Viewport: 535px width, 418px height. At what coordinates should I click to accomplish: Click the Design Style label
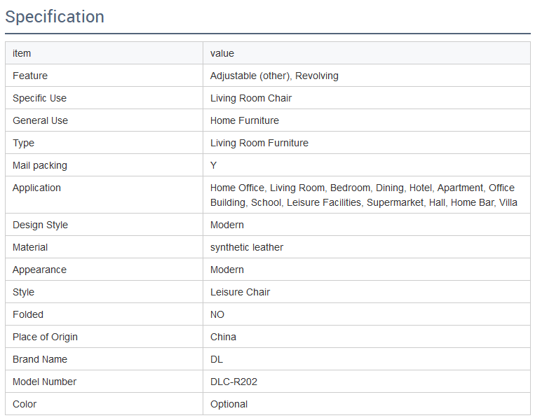[40, 225]
